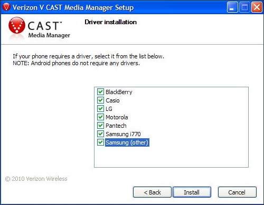264x205 pixels.
Task: Go back with the < Back button
Action: coord(152,192)
